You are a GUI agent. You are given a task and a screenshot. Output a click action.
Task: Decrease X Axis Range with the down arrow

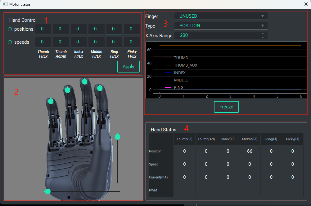click(x=263, y=37)
